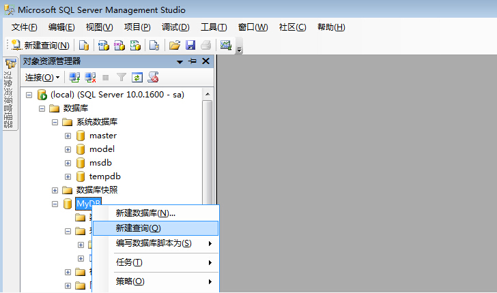Image resolution: width=497 pixels, height=293 pixels.
Task: Click the (local) server icon
Action: (x=42, y=95)
